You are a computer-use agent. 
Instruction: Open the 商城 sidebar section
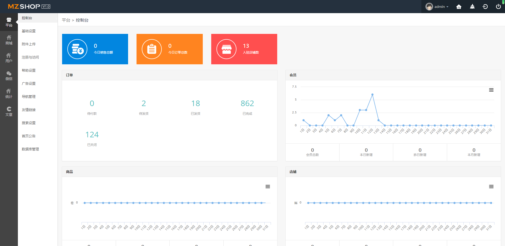point(9,40)
